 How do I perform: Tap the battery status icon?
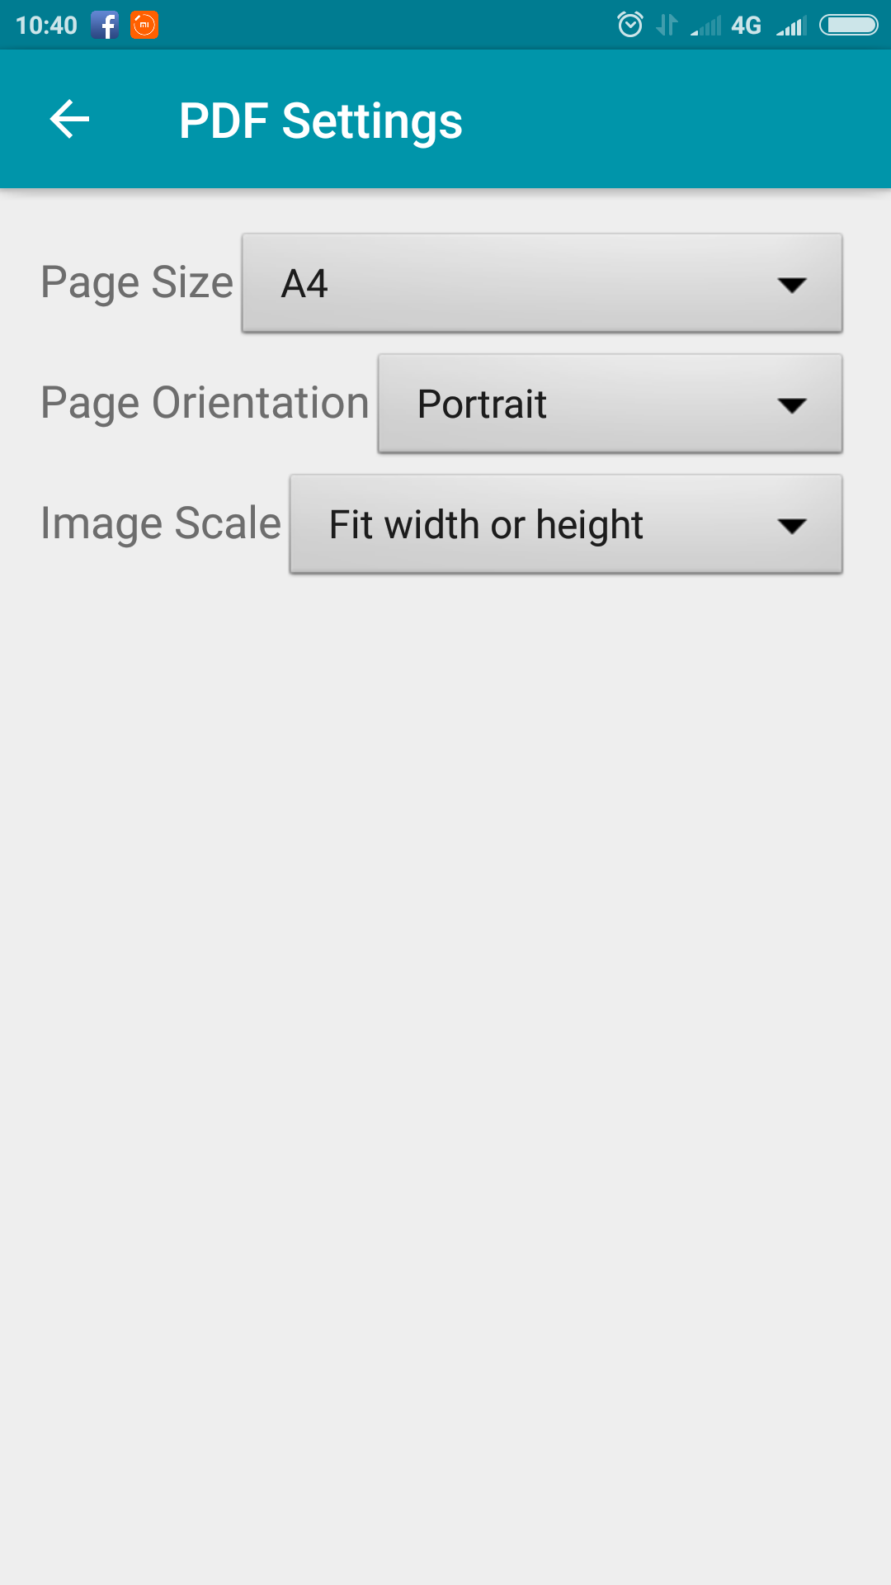click(848, 26)
